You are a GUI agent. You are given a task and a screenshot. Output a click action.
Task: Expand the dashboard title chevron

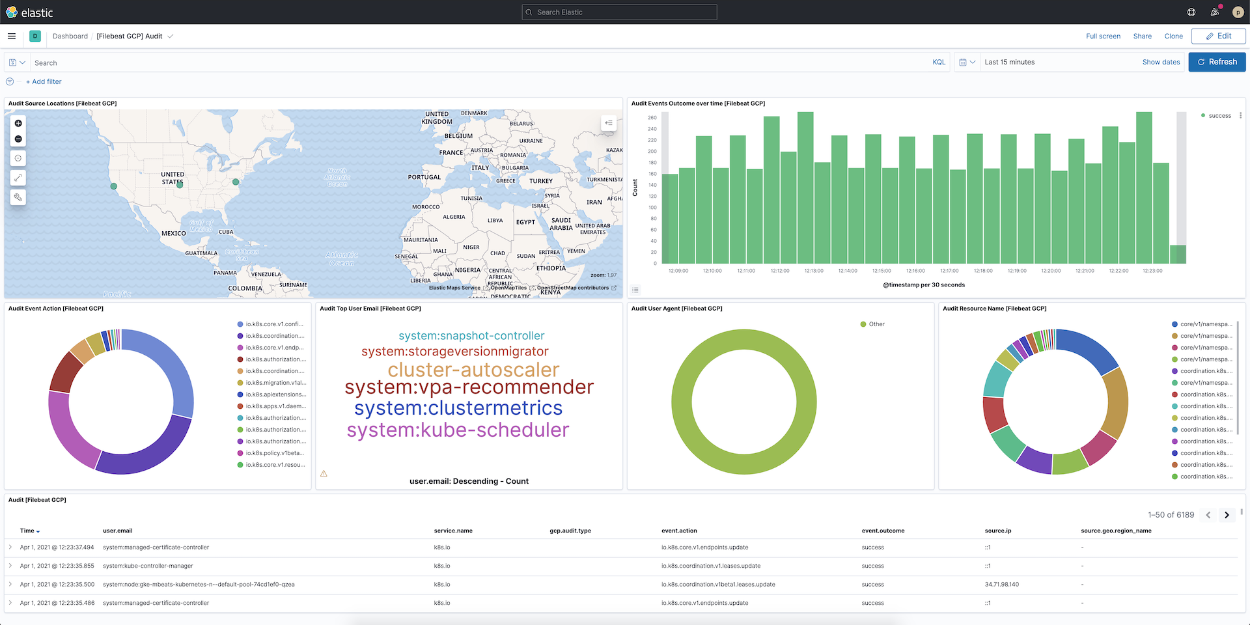170,36
